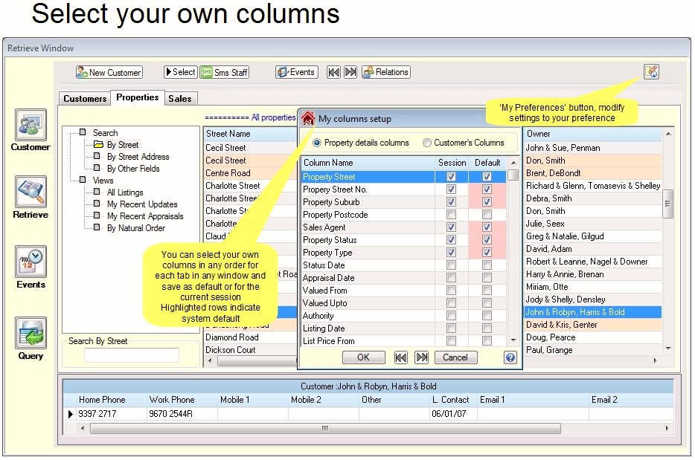Enable the Session checkbox for Property Postcode

pyautogui.click(x=451, y=215)
